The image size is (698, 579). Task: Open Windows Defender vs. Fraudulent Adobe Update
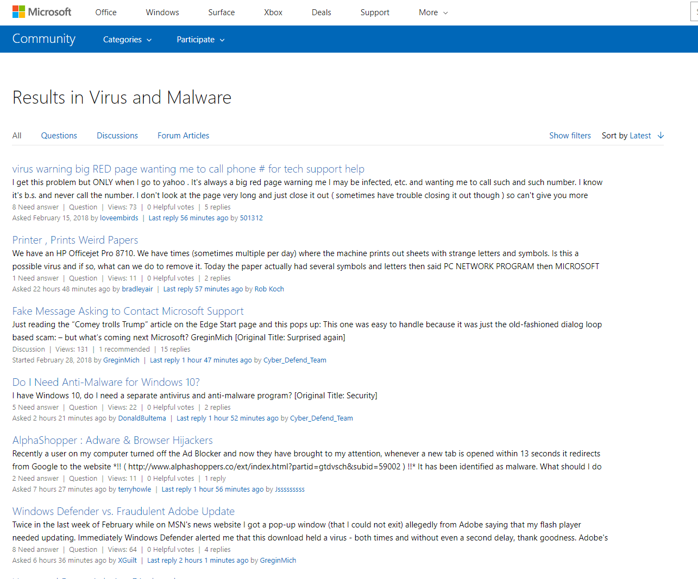(x=123, y=511)
